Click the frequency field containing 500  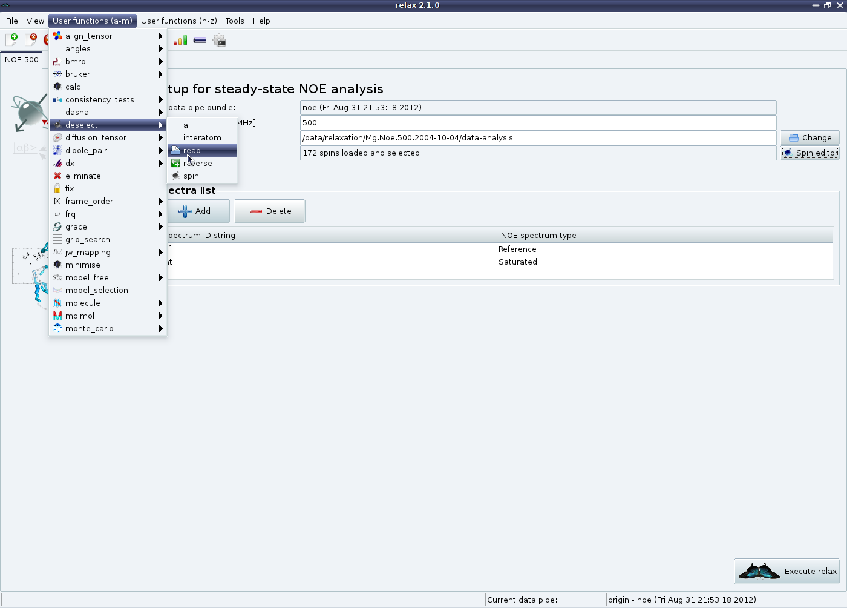coord(537,123)
